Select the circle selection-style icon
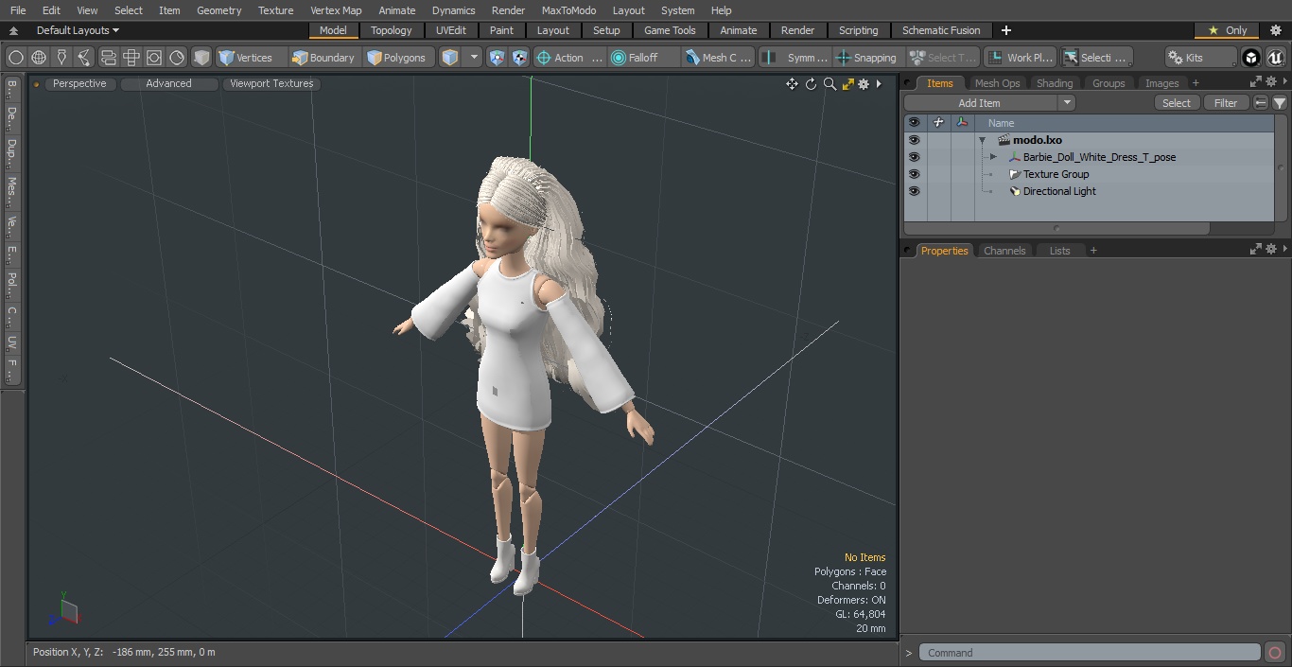 (16, 58)
